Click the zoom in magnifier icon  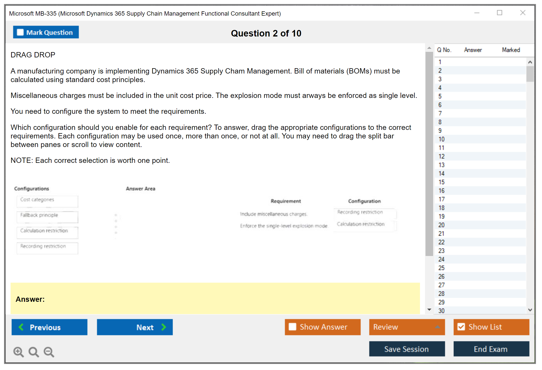18,352
